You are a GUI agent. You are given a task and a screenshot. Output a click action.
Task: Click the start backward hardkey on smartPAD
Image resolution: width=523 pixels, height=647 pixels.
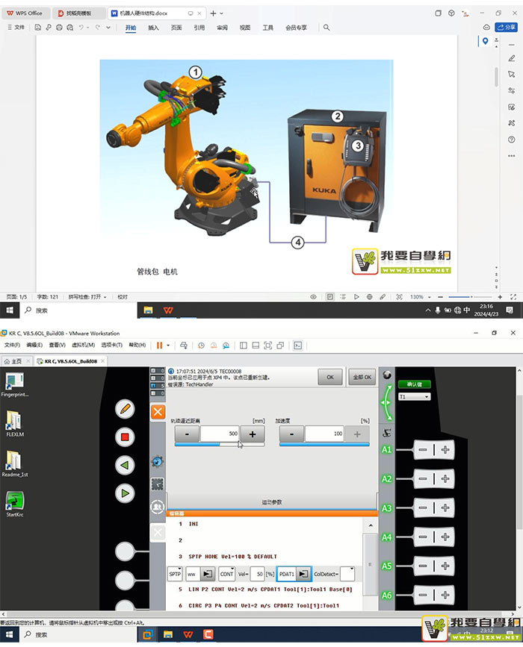126,465
